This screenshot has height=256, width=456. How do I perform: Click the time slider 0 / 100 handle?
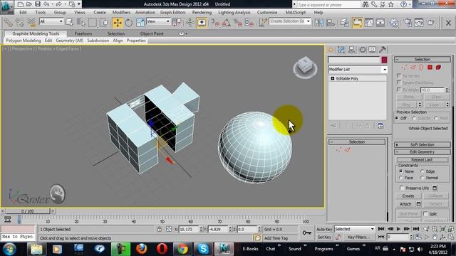pos(27,211)
